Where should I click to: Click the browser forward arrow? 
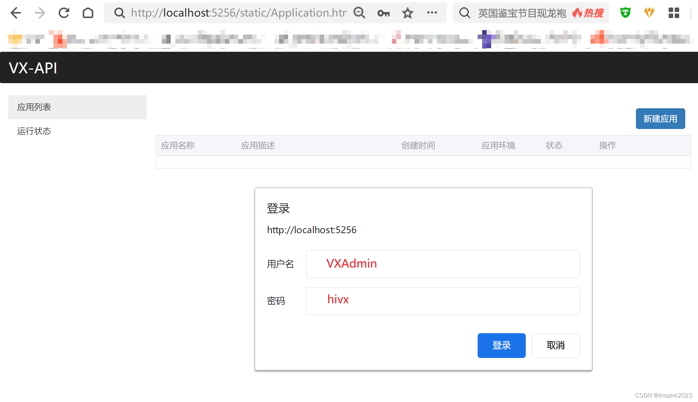point(40,13)
